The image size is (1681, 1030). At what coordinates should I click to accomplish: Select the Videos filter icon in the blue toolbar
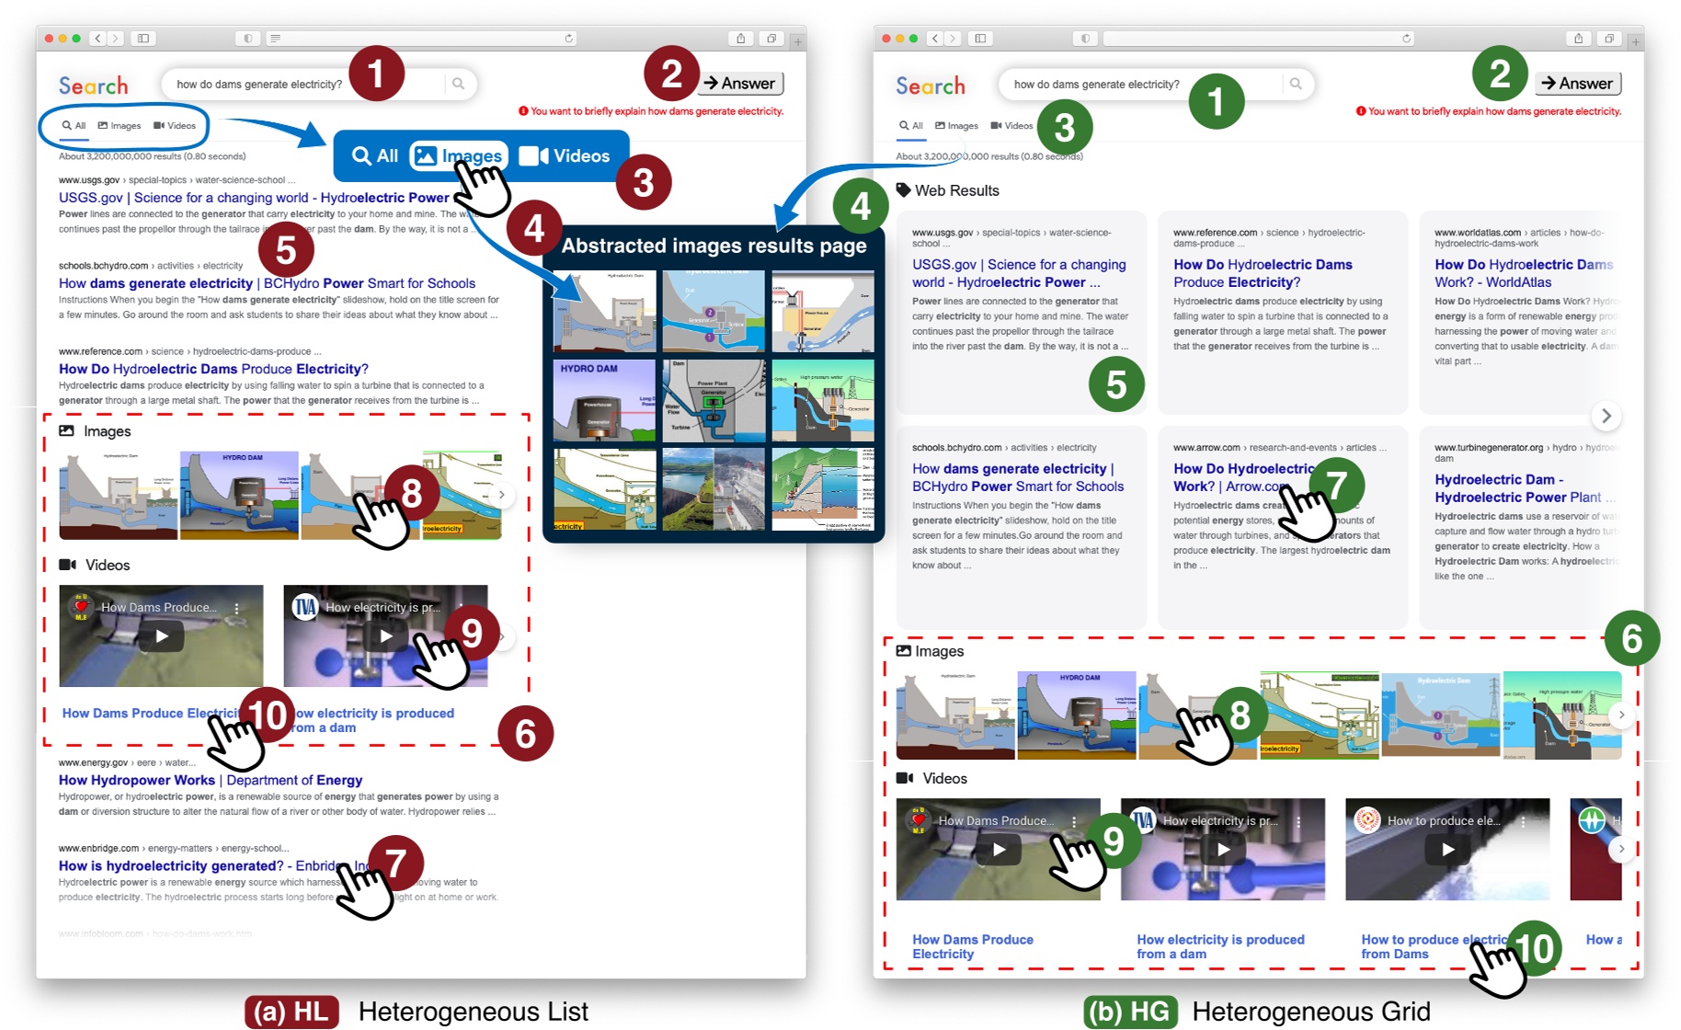(x=532, y=155)
